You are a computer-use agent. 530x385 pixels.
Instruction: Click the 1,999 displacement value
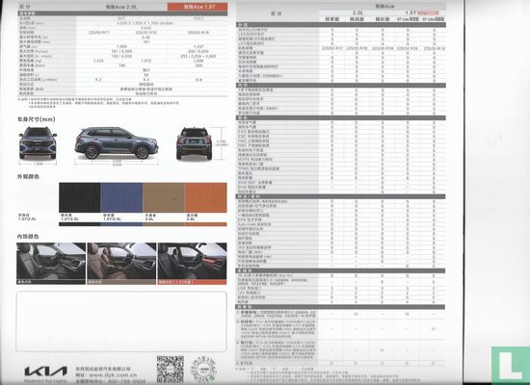point(121,46)
